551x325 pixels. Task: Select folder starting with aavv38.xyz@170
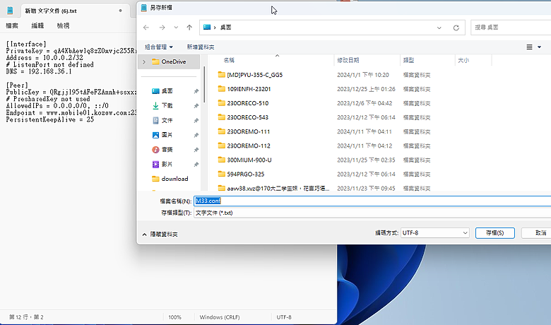[x=278, y=189]
